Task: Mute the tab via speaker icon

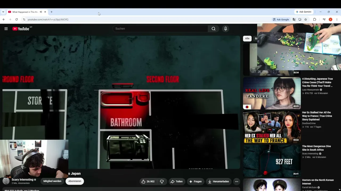Action: [x=41, y=12]
